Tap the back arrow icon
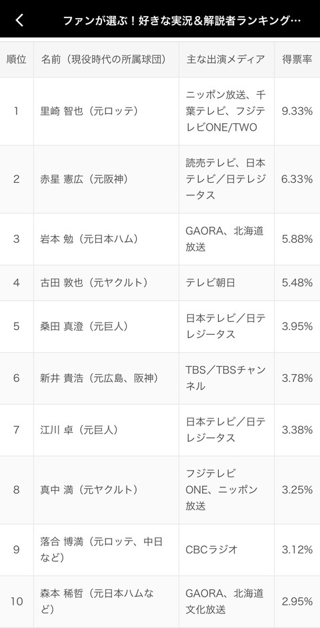This screenshot has width=320, height=628. tap(19, 20)
